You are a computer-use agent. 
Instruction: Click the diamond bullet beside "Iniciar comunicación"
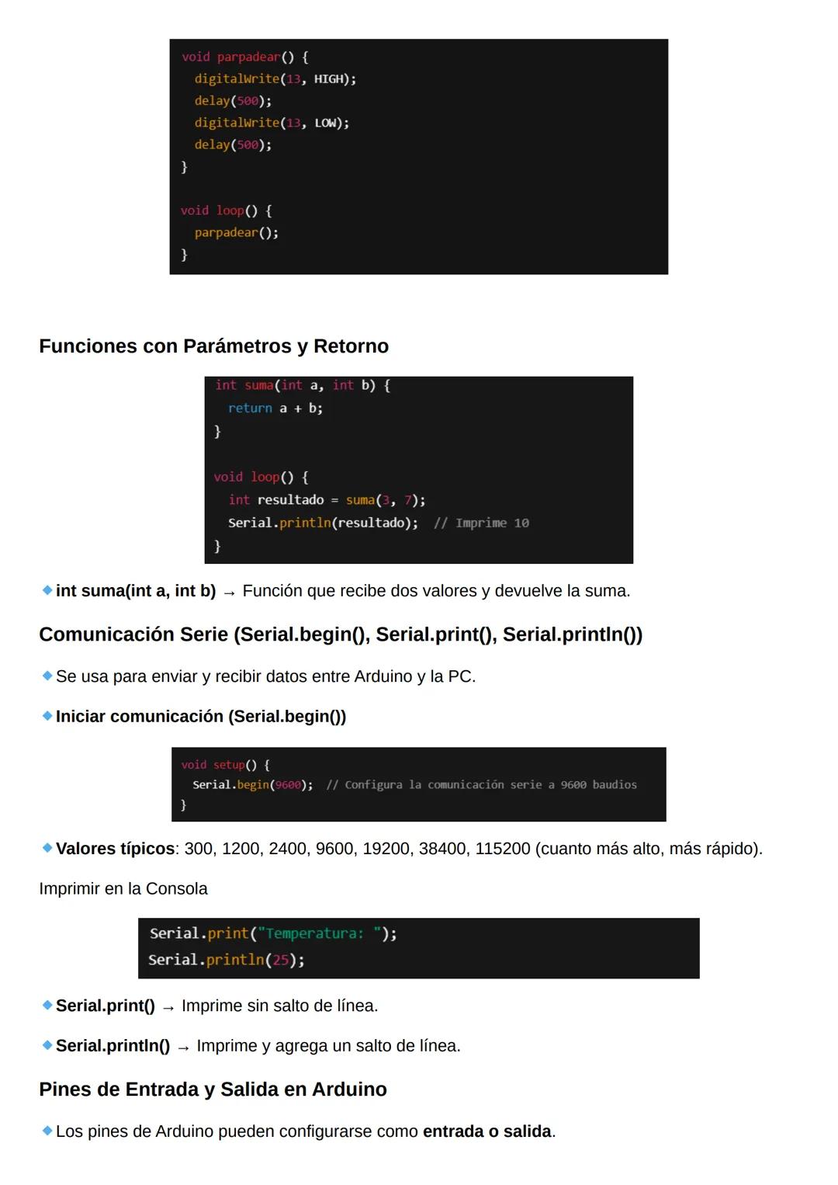(x=47, y=716)
